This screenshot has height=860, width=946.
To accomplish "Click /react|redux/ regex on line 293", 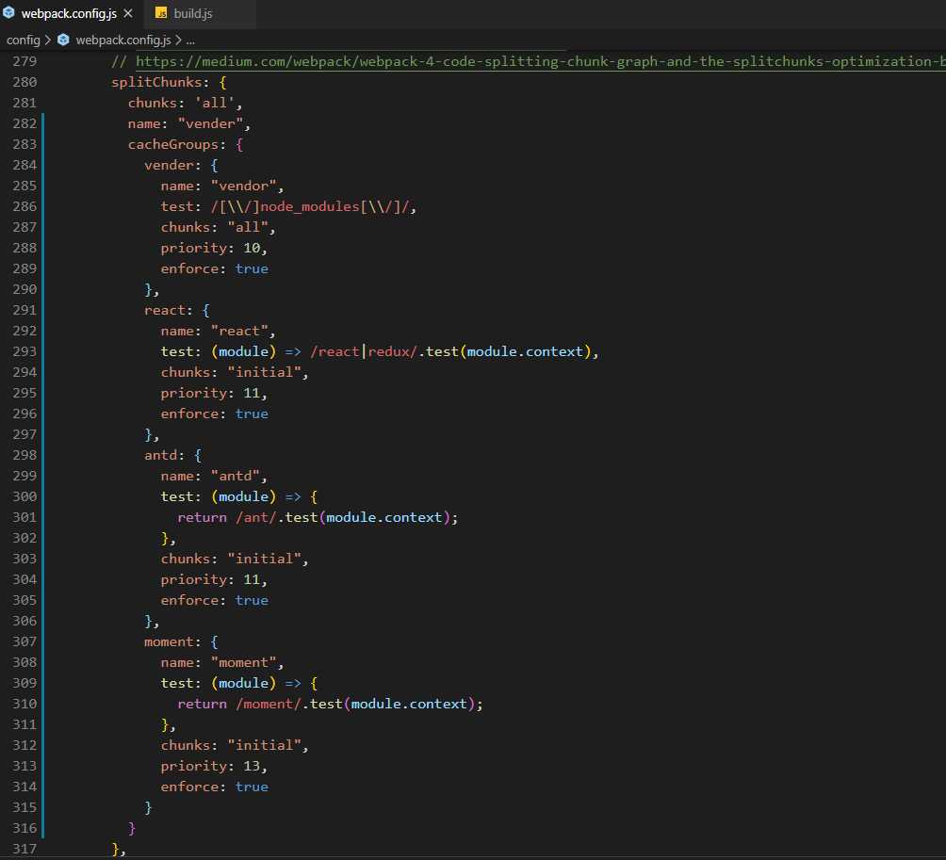I will (364, 351).
